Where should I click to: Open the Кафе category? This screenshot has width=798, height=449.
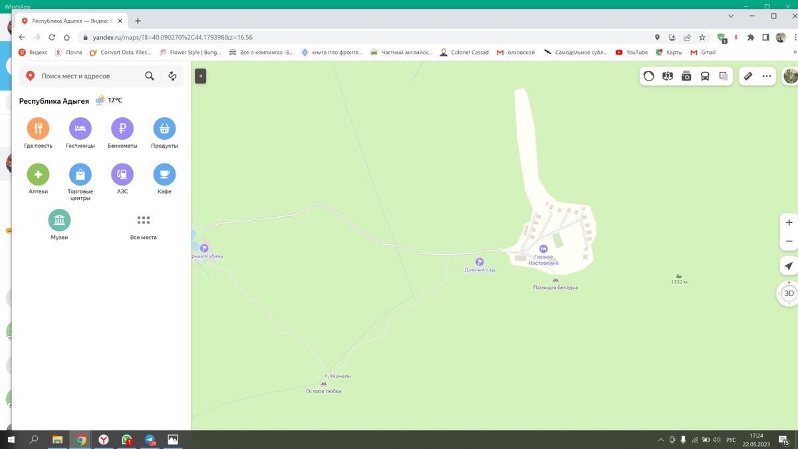[x=164, y=179]
